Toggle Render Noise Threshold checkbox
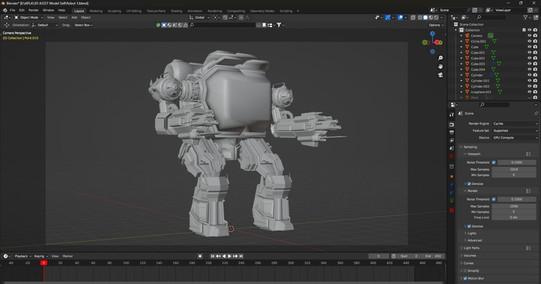The image size is (541, 284). tap(494, 199)
